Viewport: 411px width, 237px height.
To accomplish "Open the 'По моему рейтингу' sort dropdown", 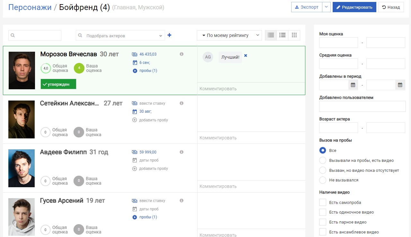I will click(229, 35).
